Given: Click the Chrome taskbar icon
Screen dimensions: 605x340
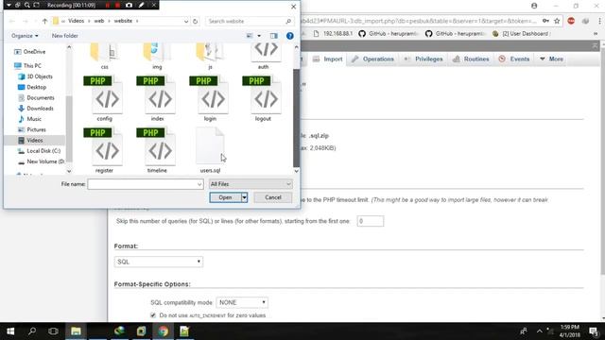Looking at the screenshot, I should coord(163,331).
